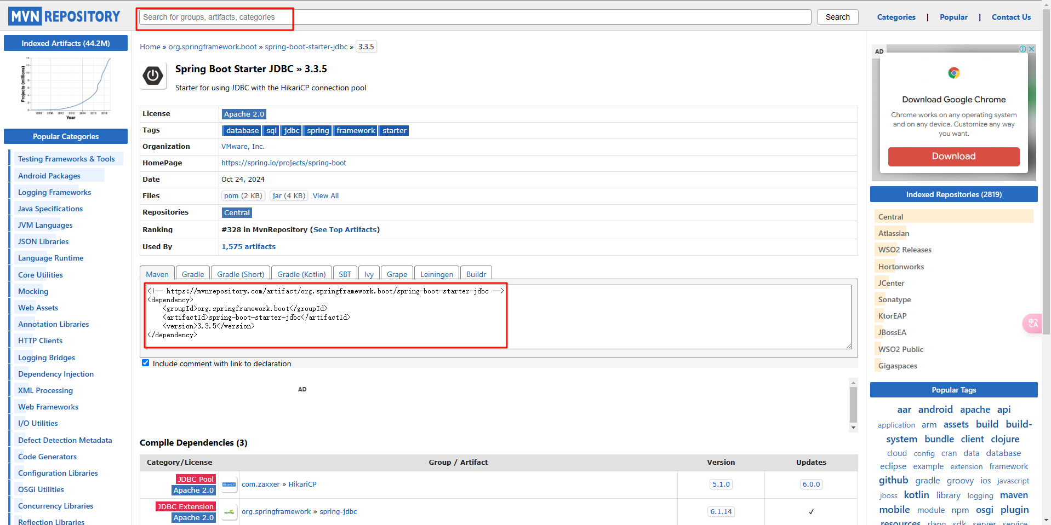The image size is (1051, 525).
Task: Open the spring.io homepage link
Action: [x=284, y=163]
